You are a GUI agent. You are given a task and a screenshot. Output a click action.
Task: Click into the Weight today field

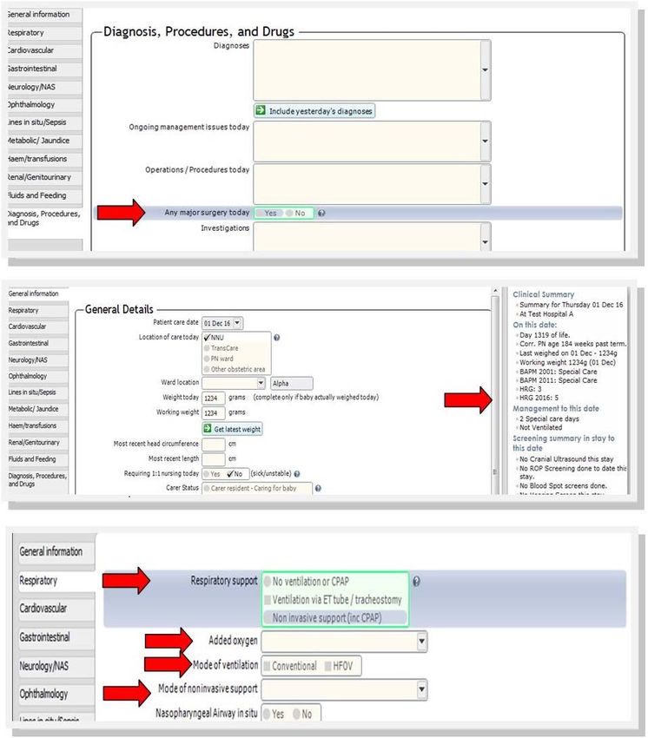pos(214,399)
